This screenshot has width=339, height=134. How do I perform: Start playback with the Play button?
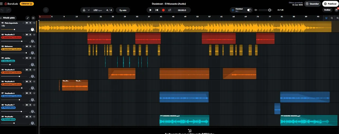(x=150, y=10)
